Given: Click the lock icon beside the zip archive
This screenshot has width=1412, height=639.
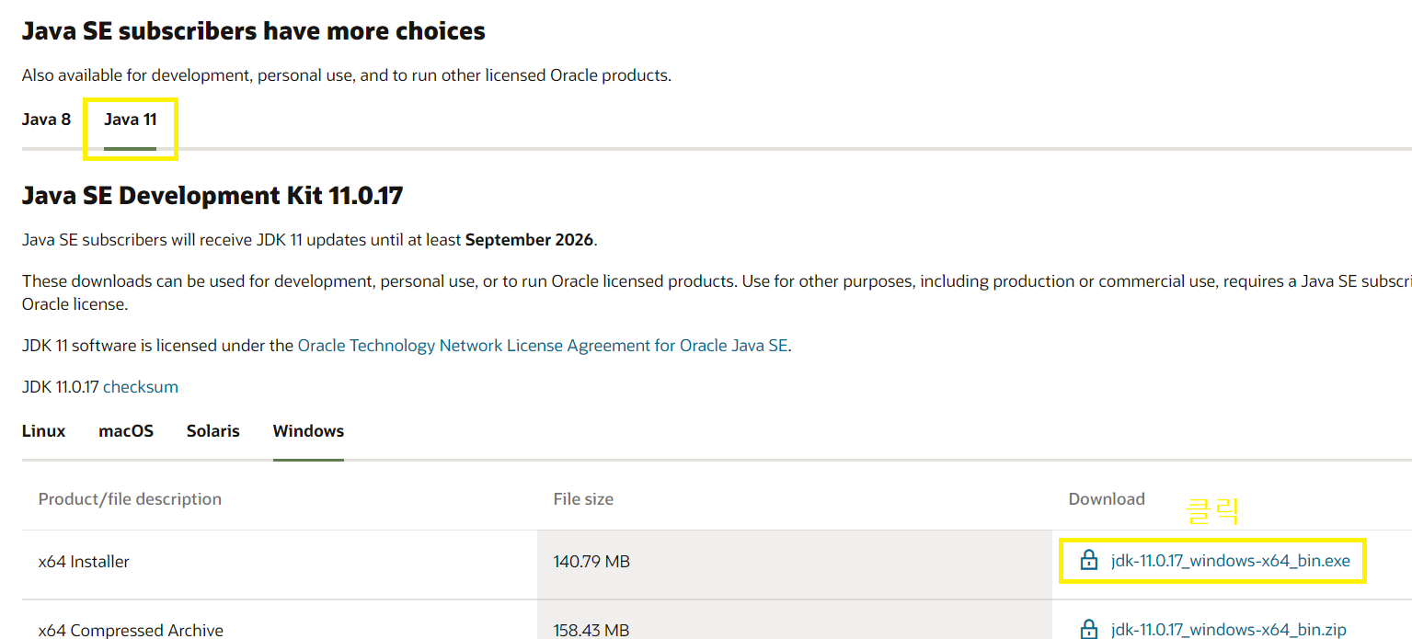Looking at the screenshot, I should 1088,630.
